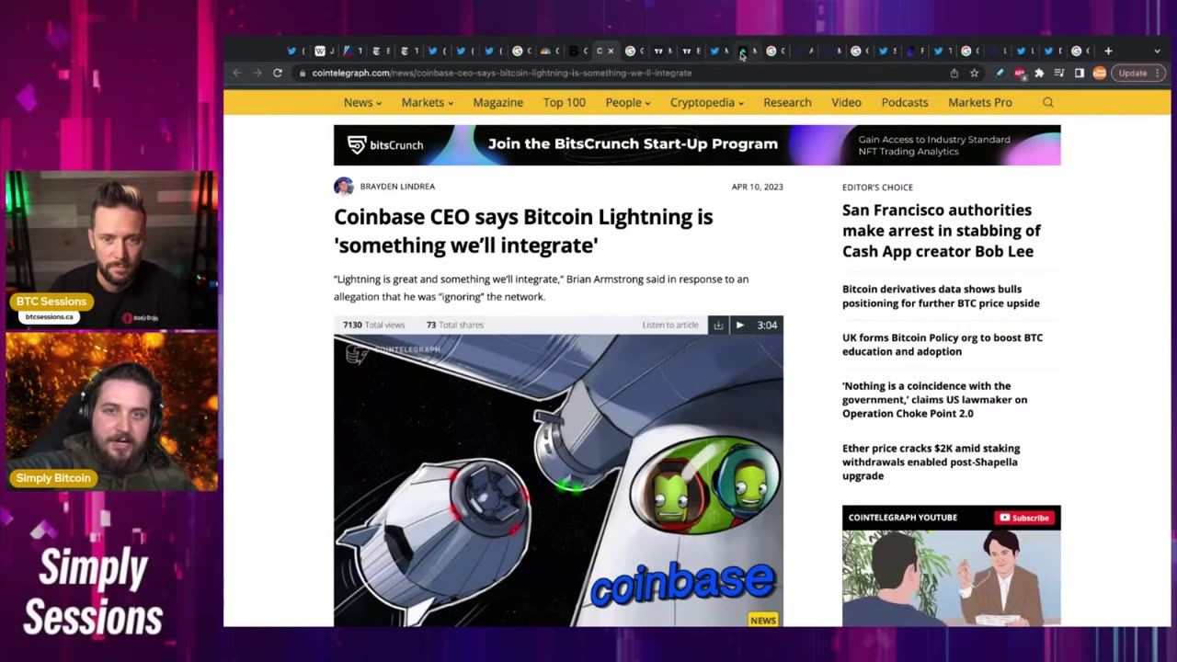This screenshot has width=1177, height=662.
Task: Click the APR 10, 2023 date
Action: [758, 187]
